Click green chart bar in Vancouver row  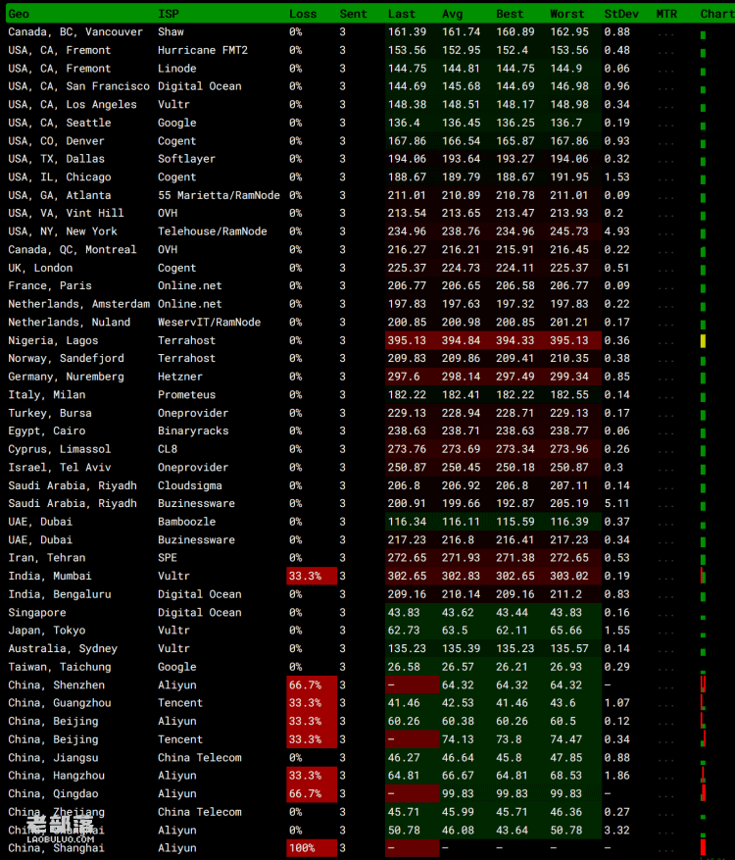tap(704, 35)
